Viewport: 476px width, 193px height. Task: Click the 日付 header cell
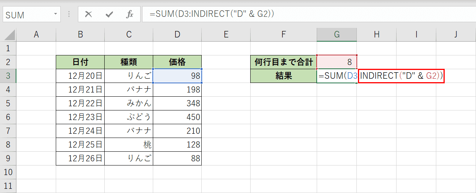80,62
